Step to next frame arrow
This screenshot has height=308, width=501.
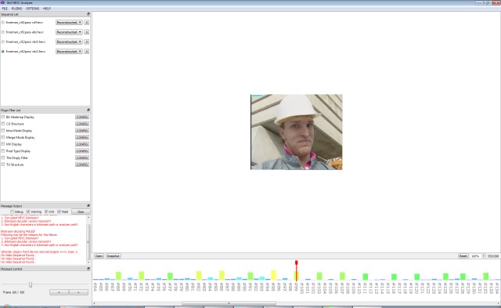[x=78, y=292]
